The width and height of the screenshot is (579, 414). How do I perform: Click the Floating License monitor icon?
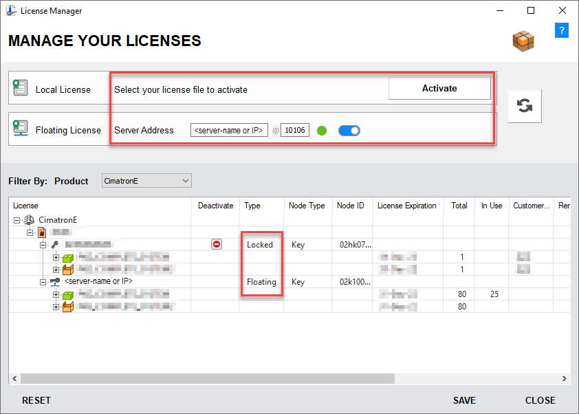[x=20, y=129]
